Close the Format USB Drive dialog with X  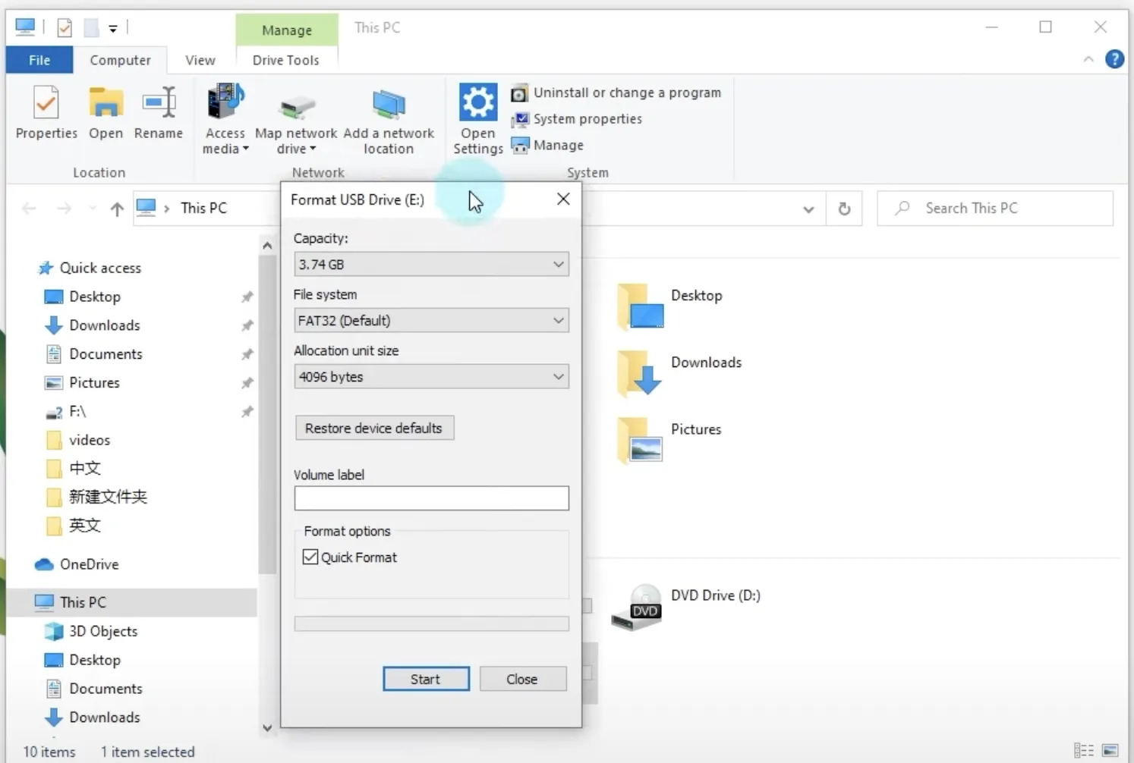coord(563,199)
